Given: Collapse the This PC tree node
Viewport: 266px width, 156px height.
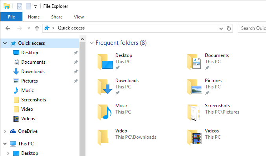Looking at the screenshot, I should tap(5, 144).
